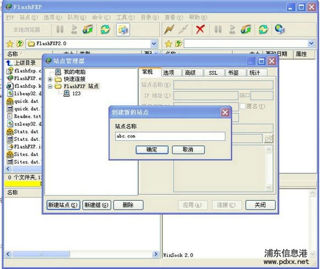The image size is (320, 269).
Task: Click the 取消 button in dialog
Action: point(188,150)
